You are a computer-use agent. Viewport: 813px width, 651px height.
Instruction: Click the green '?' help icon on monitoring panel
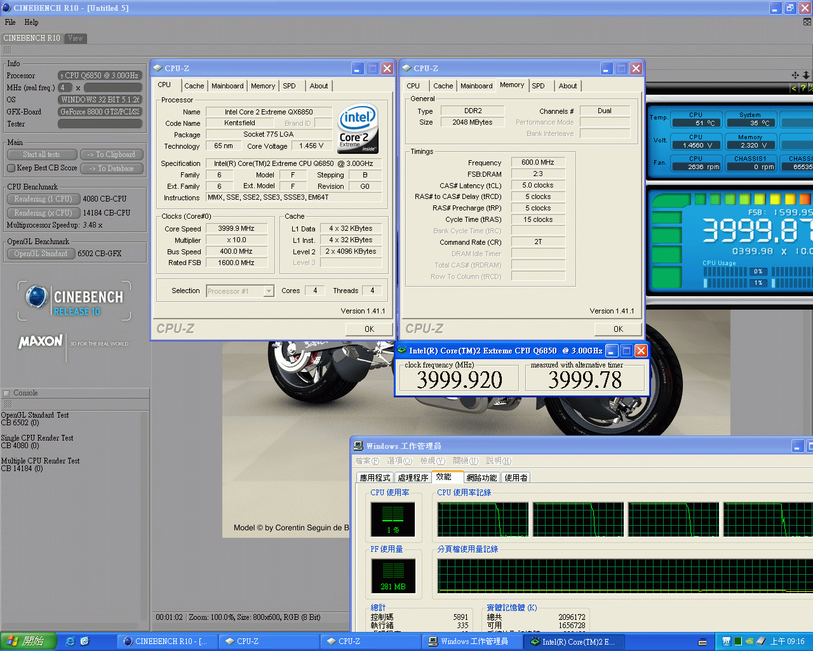point(803,88)
